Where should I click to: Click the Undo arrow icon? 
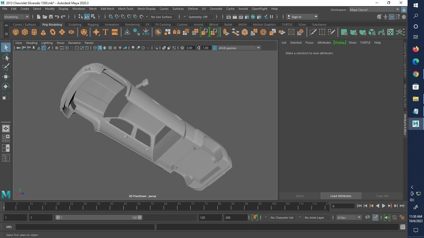tap(57, 17)
